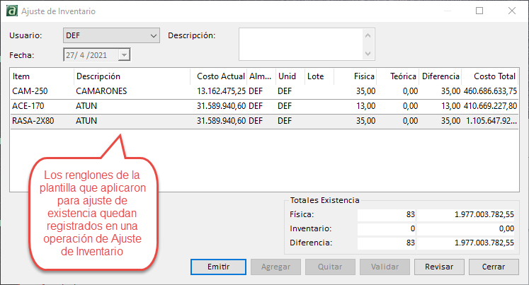This screenshot has height=285, width=529.
Task: Expand the Fecha date picker
Action: pyautogui.click(x=125, y=54)
